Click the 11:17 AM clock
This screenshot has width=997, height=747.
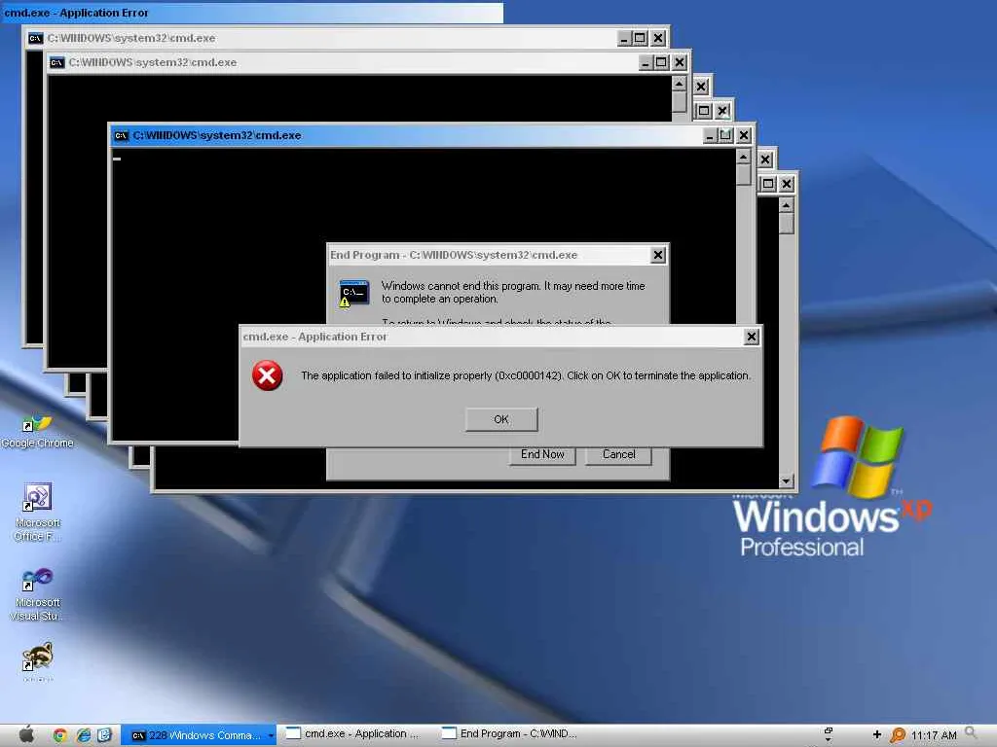tap(934, 735)
